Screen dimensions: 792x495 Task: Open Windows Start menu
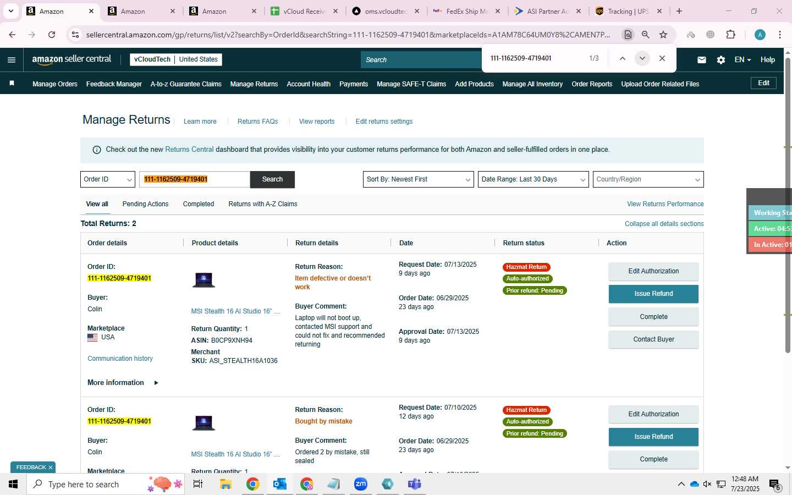point(13,484)
